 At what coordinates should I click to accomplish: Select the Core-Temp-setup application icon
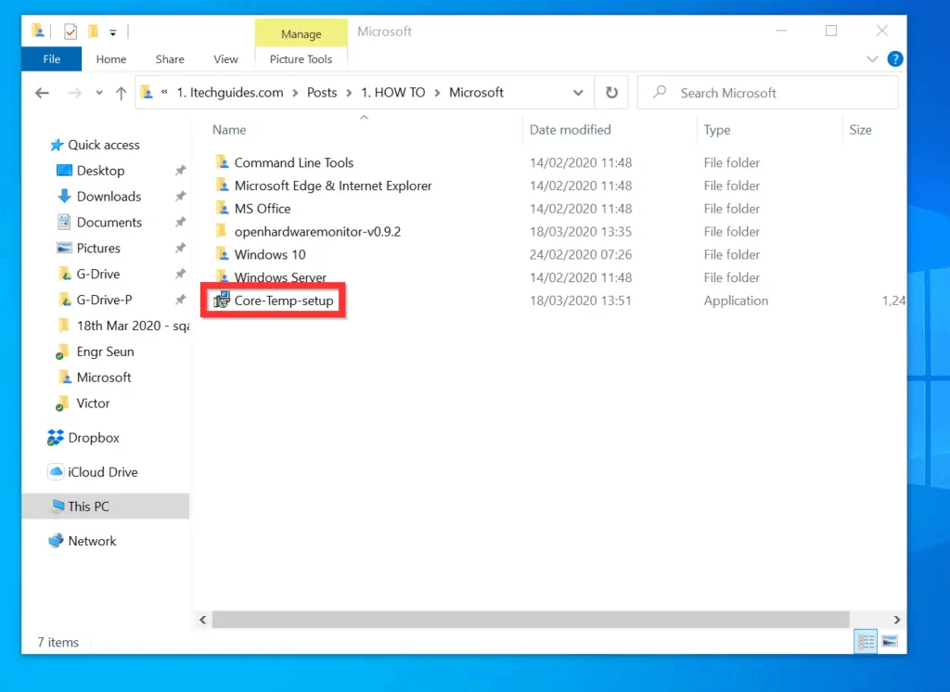click(x=222, y=301)
